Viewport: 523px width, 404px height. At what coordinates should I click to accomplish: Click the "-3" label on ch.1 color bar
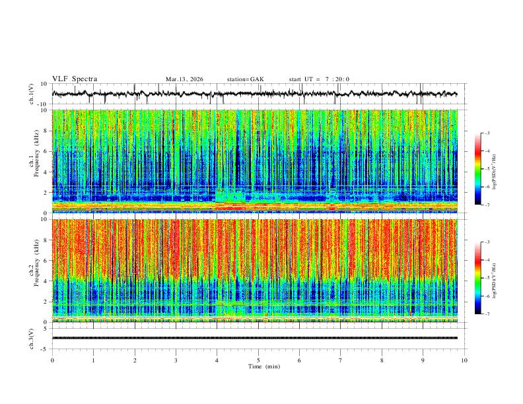(x=487, y=133)
